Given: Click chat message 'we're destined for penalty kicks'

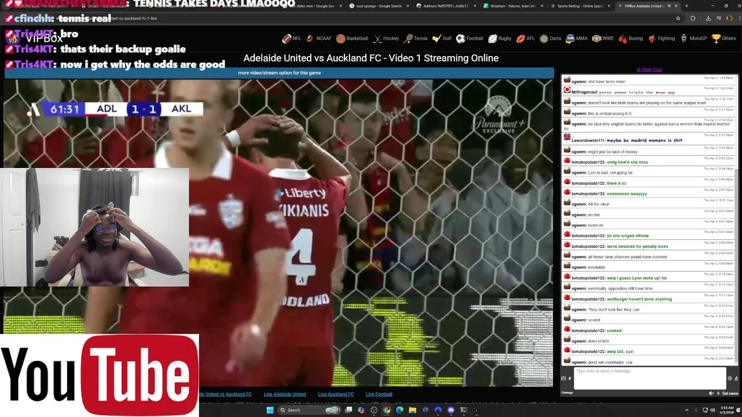Looking at the screenshot, I should point(637,246).
